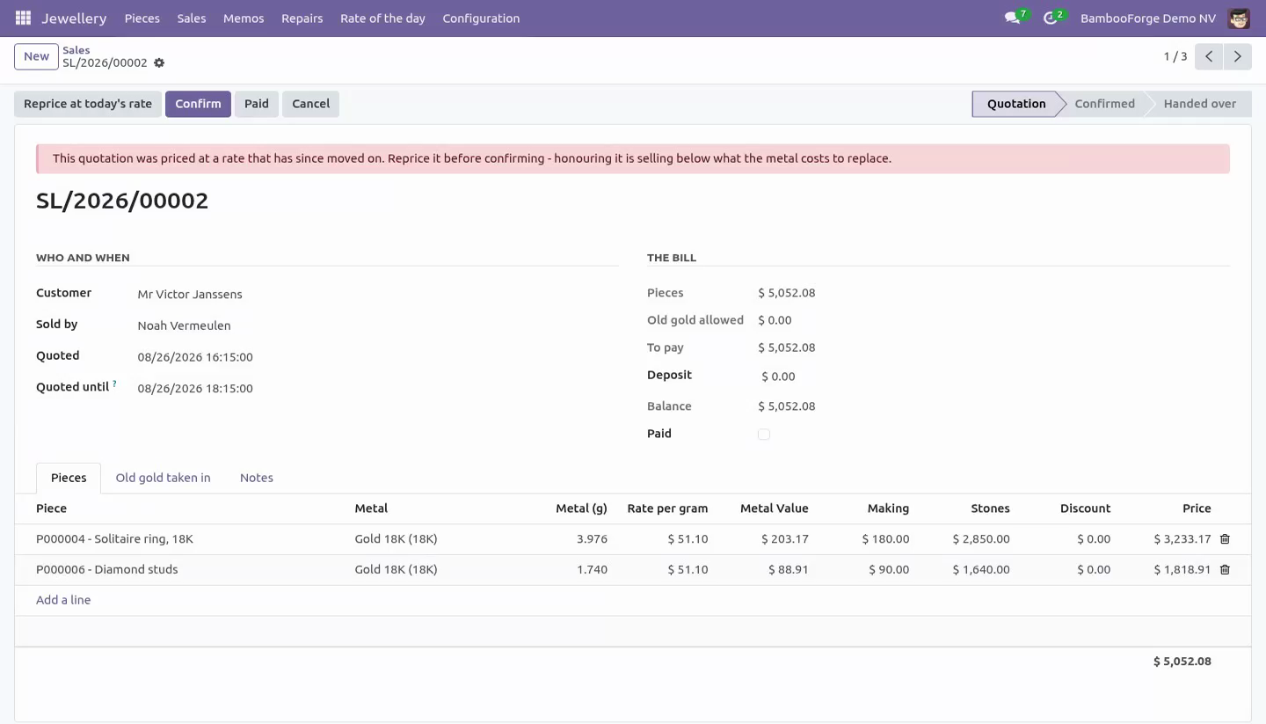Click the Add a line link
Image resolution: width=1266 pixels, height=724 pixels.
tap(63, 600)
